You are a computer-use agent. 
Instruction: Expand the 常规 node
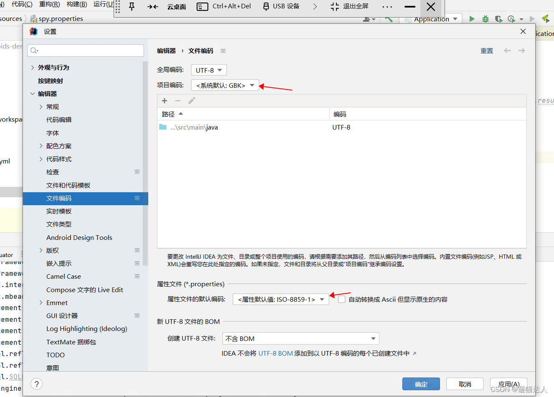[41, 107]
